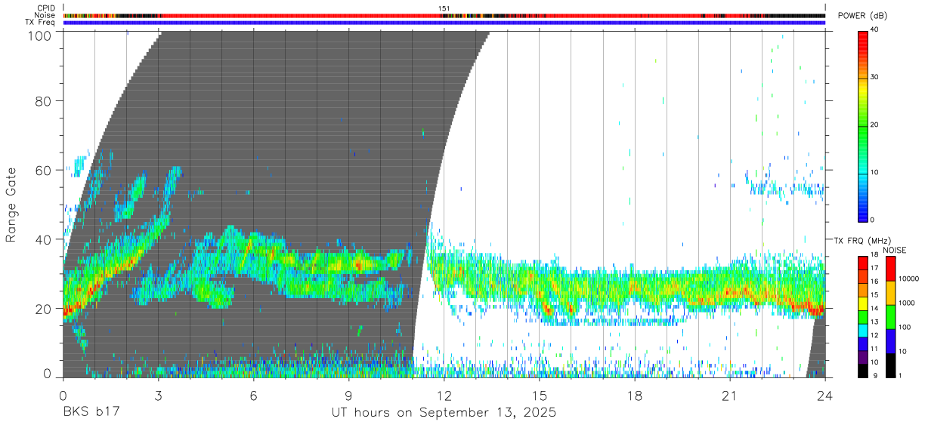Screen dimensions: 928x428
Task: Click the 18 tick of the TX FRQ legend
Action: [x=874, y=254]
